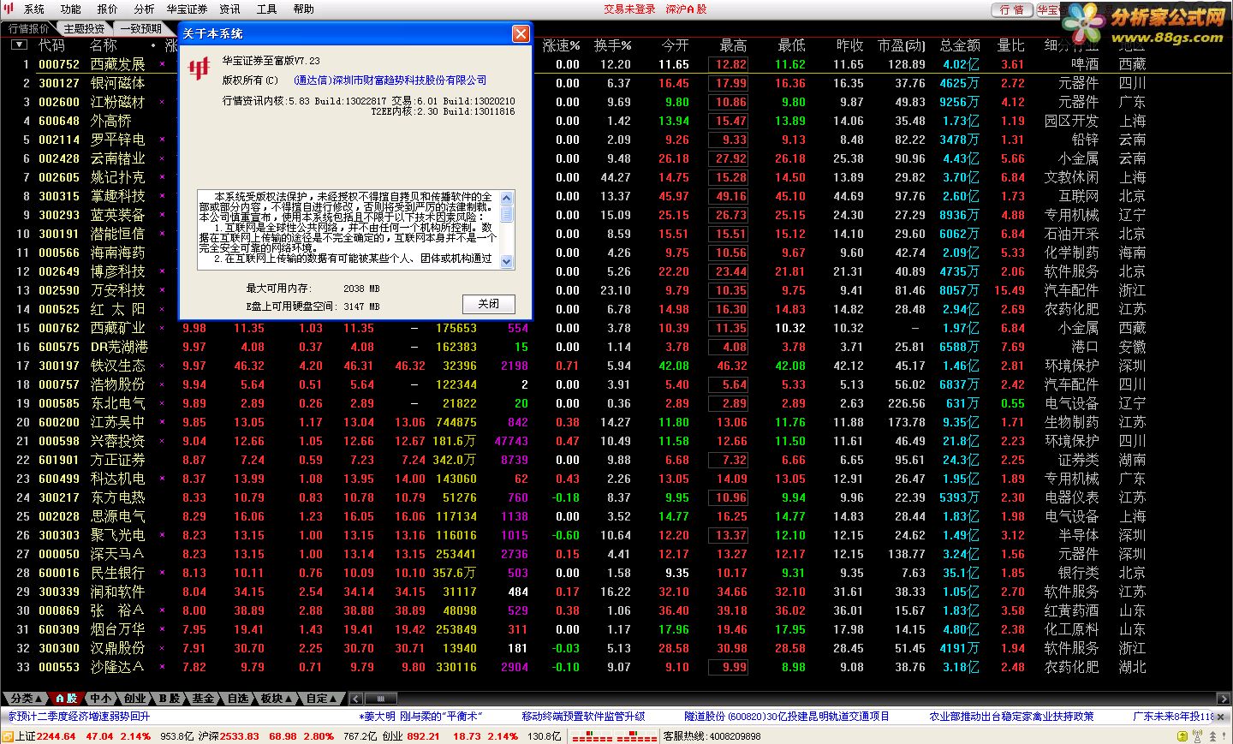Viewport: 1233px width, 744px height.
Task: Click the horizontal scrollbar thumb
Action: [x=381, y=699]
